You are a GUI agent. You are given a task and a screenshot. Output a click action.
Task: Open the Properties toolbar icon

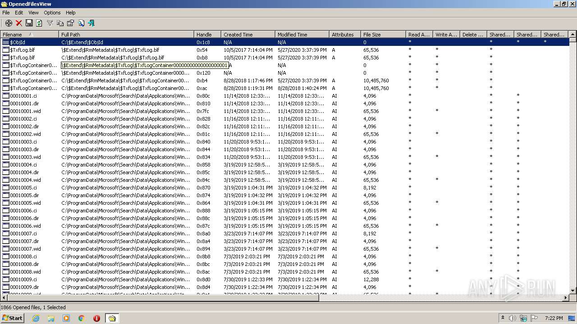click(x=70, y=23)
